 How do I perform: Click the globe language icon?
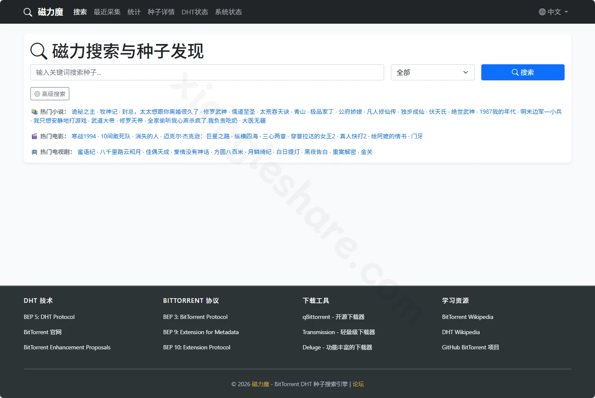[x=542, y=12]
